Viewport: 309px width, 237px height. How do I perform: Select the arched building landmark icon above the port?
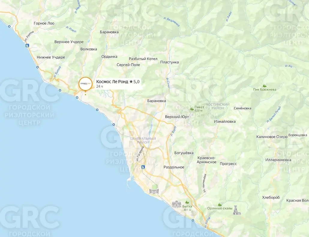(x=154, y=191)
